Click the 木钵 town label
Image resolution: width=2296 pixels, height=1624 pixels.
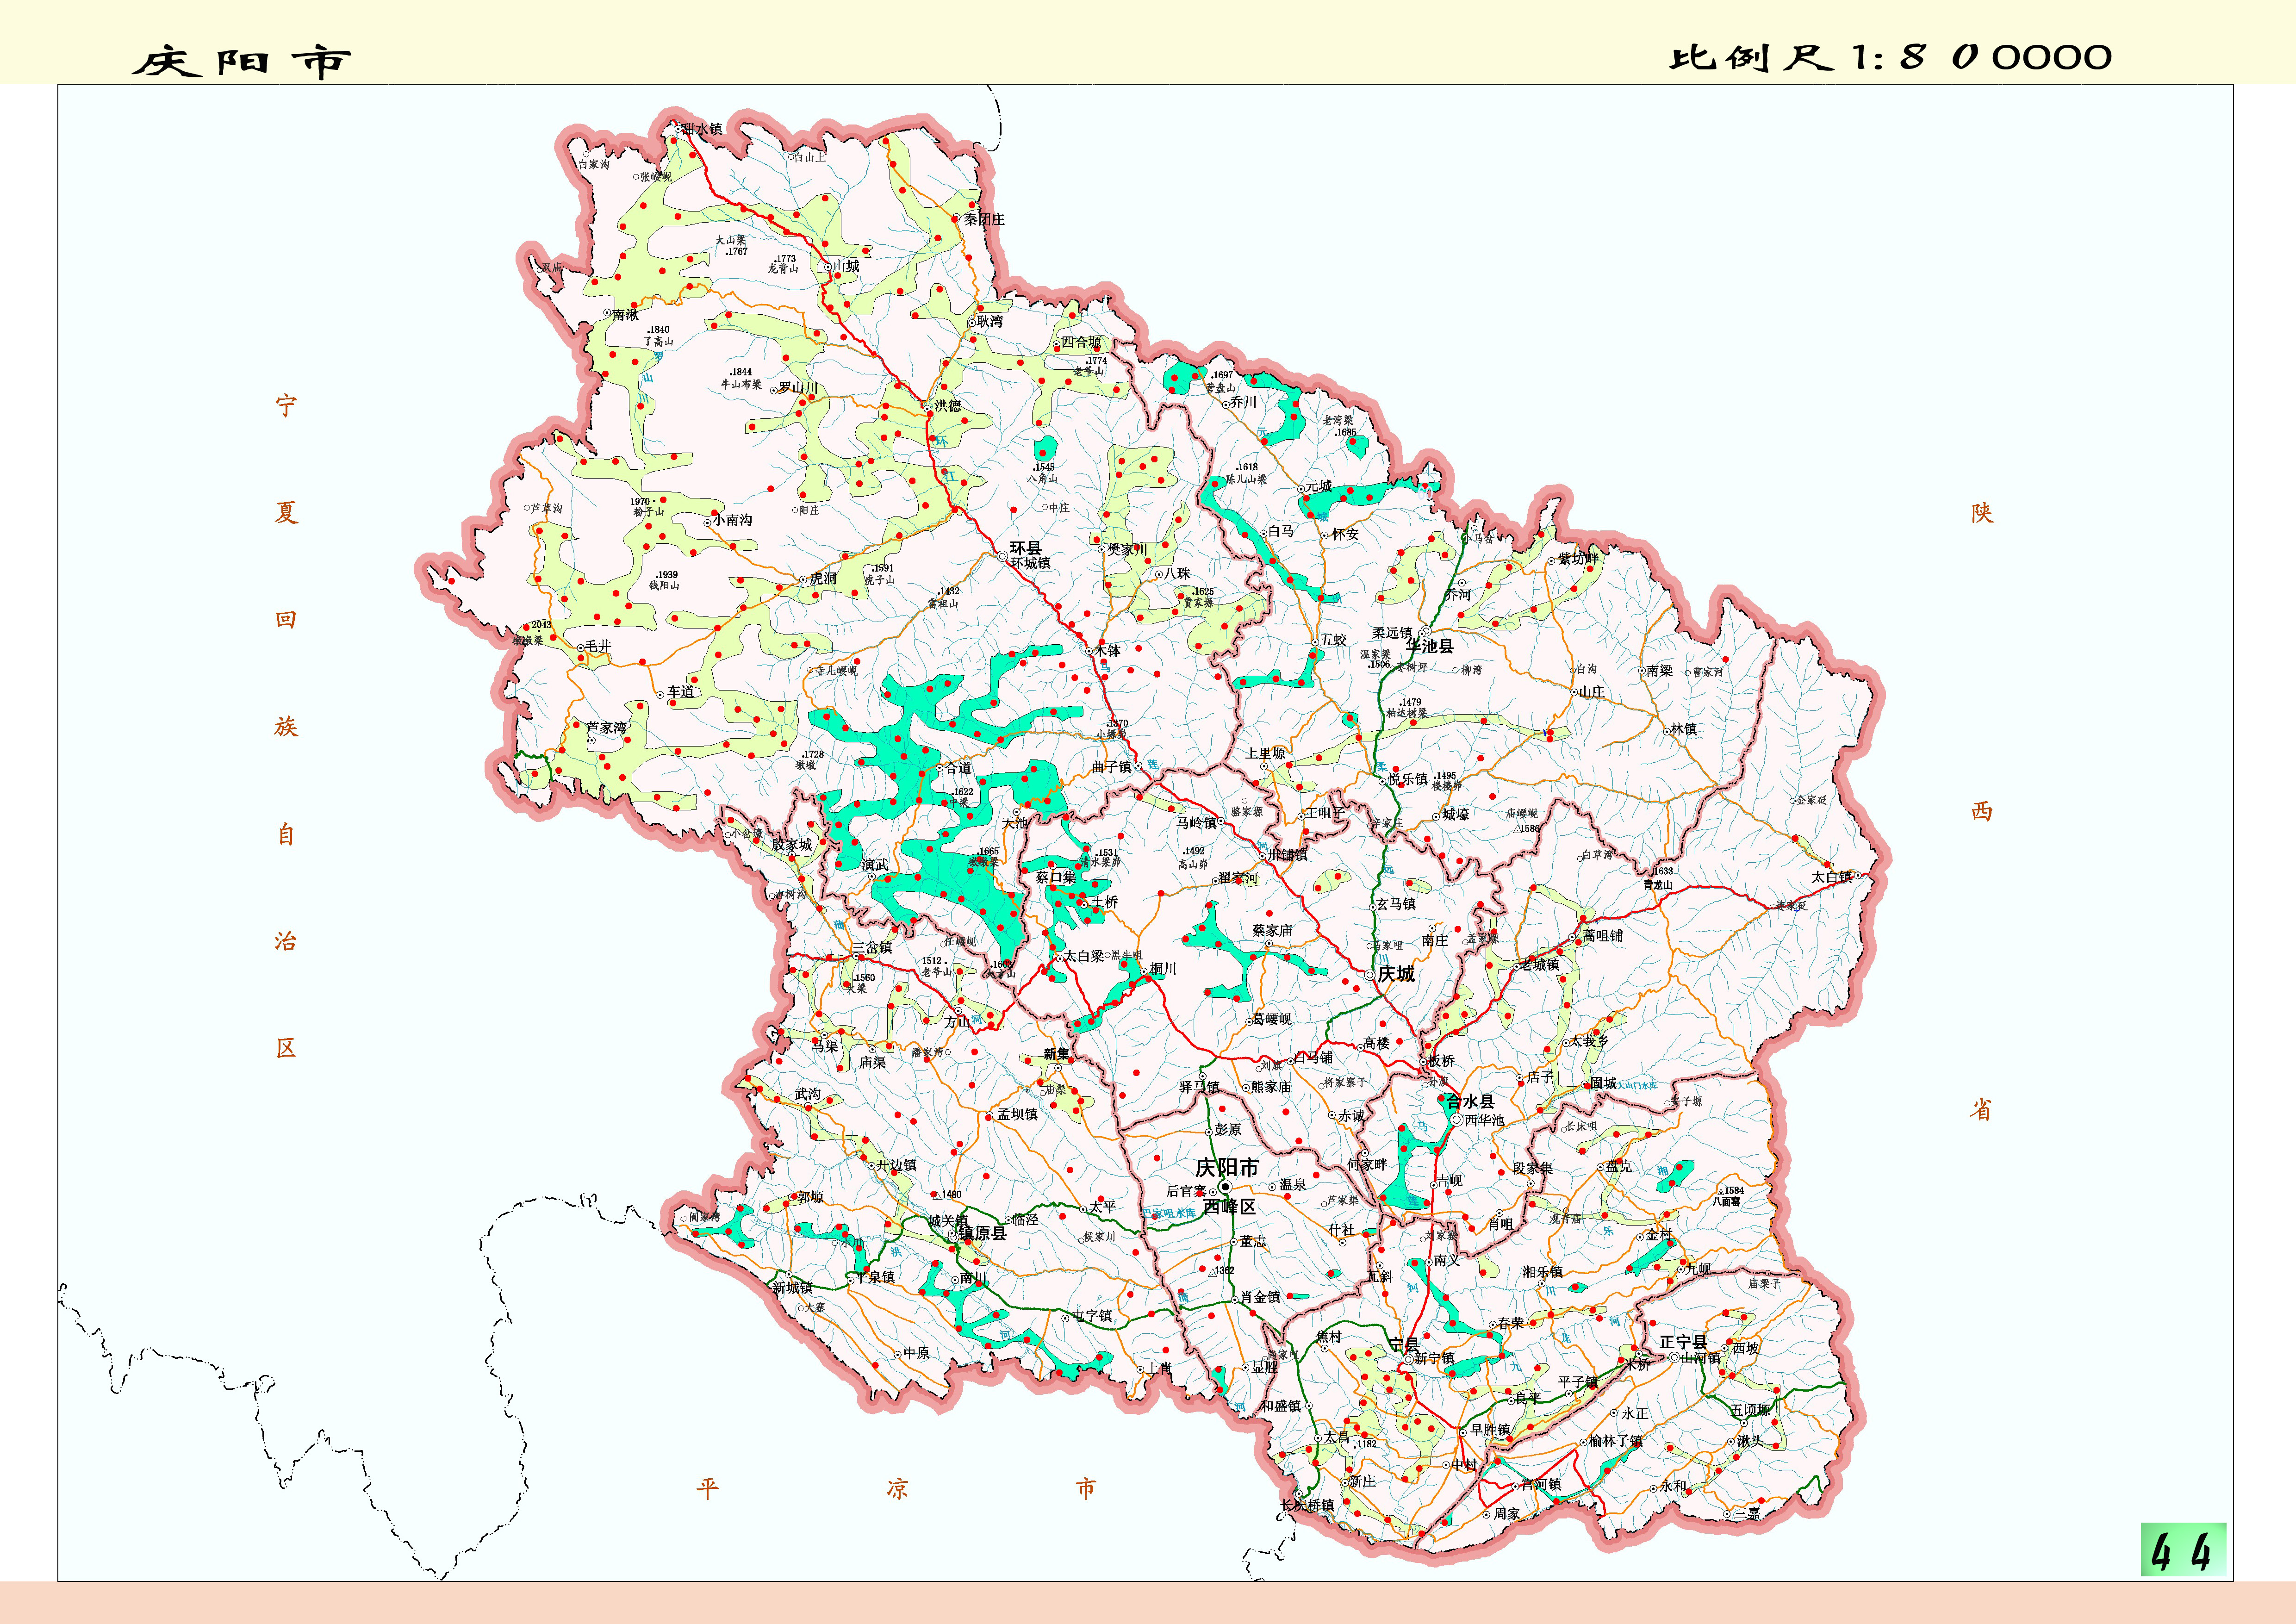1107,651
